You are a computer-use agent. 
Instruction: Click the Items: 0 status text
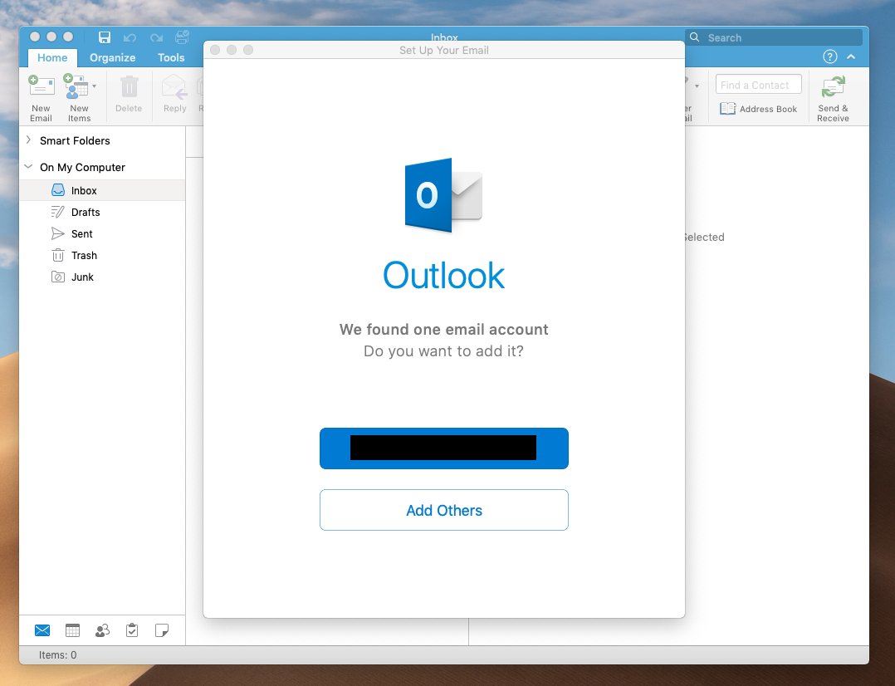click(x=57, y=655)
